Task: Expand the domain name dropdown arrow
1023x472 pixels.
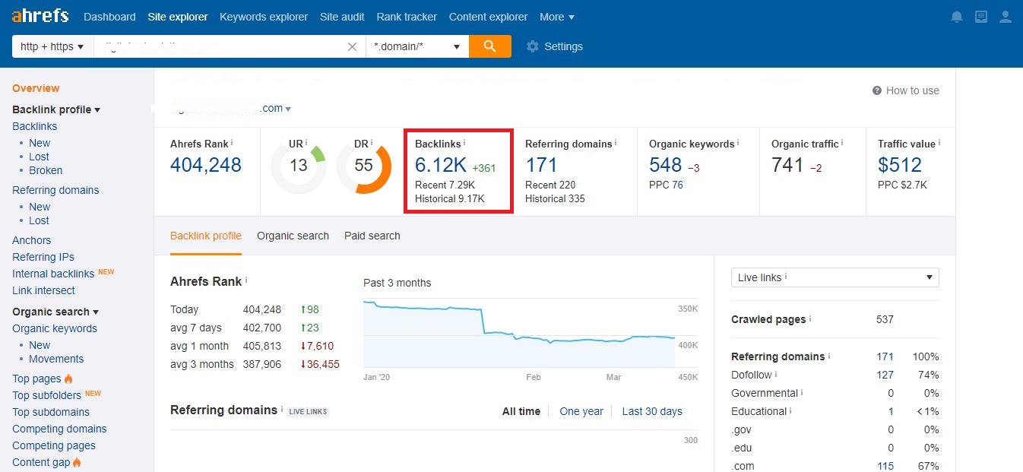Action: [x=289, y=109]
